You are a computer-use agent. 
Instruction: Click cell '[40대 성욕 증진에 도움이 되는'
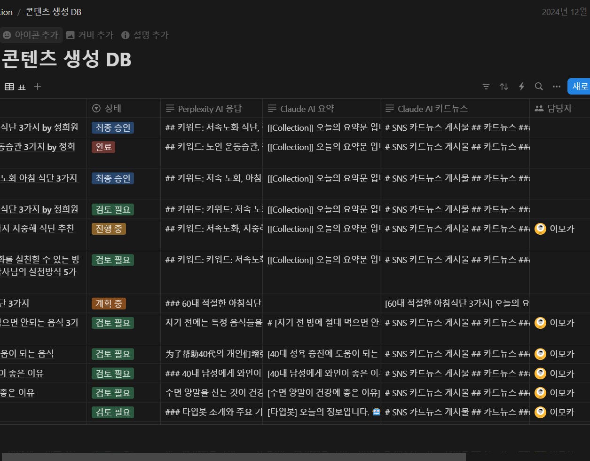coord(321,354)
